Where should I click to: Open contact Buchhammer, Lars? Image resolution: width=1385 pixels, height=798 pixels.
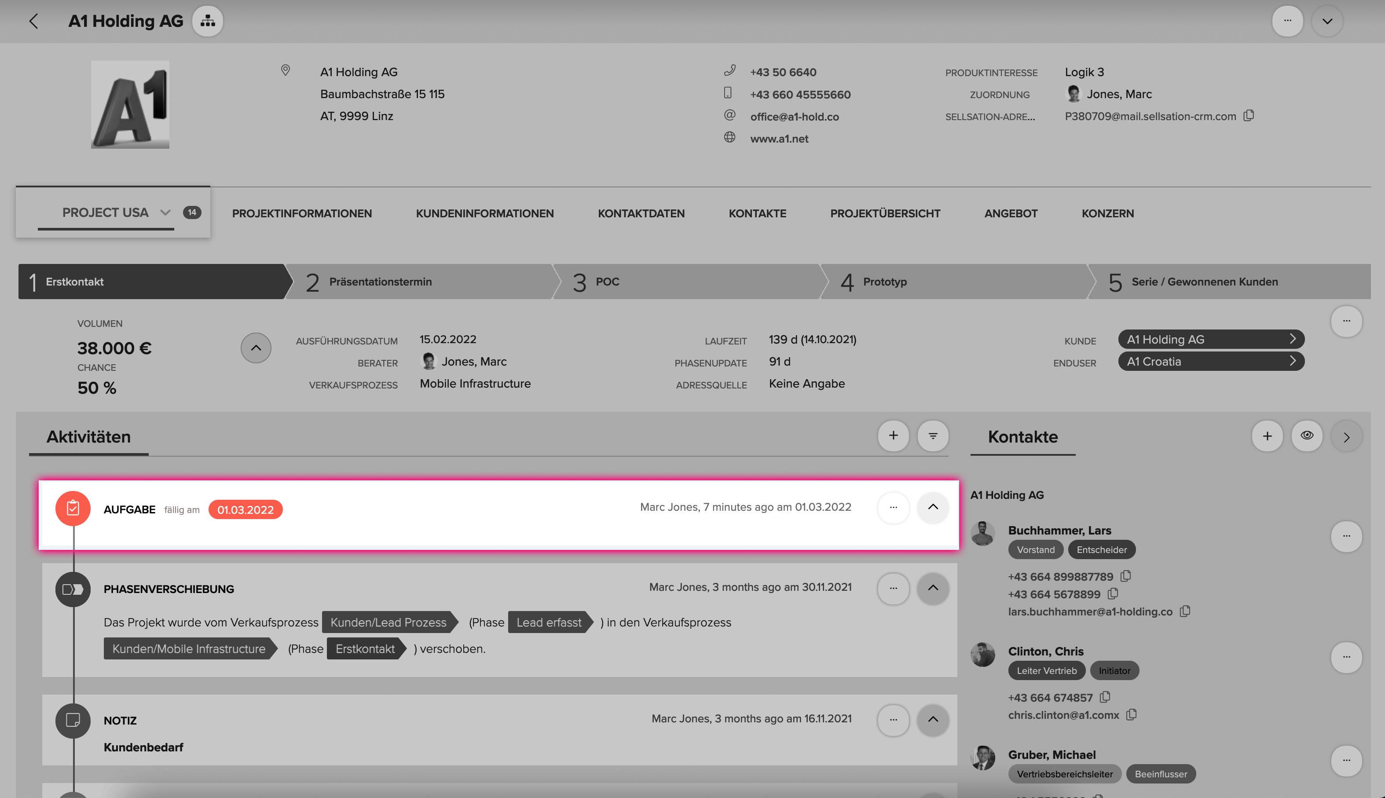(x=1059, y=530)
